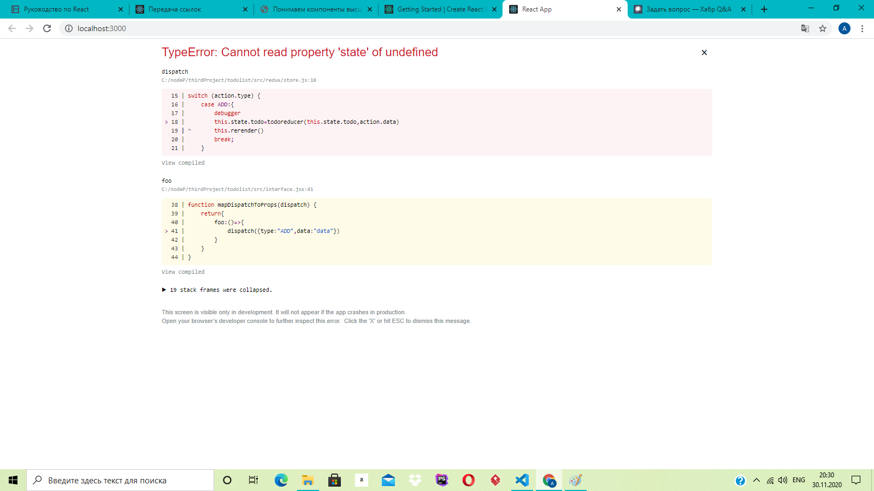This screenshot has width=874, height=491.
Task: Change ENG input language
Action: coord(799,480)
